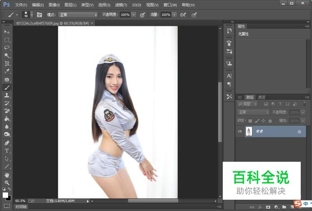
Task: Open the layer filter type dropdown
Action: (248, 104)
